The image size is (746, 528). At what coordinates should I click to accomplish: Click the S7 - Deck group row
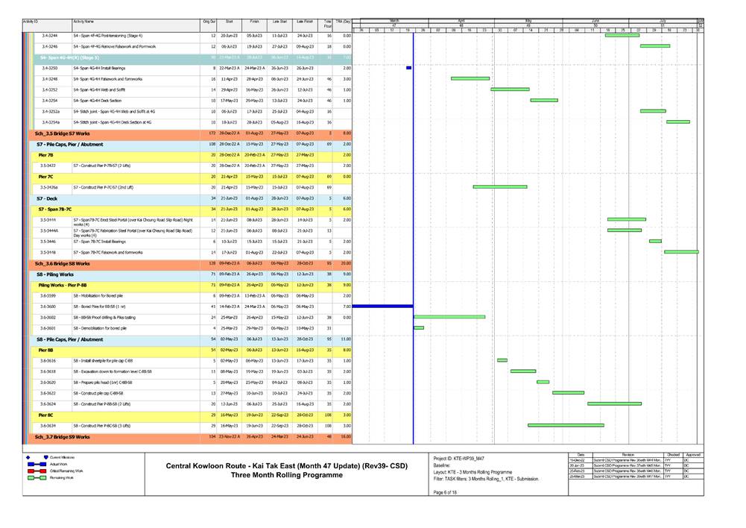pos(48,198)
